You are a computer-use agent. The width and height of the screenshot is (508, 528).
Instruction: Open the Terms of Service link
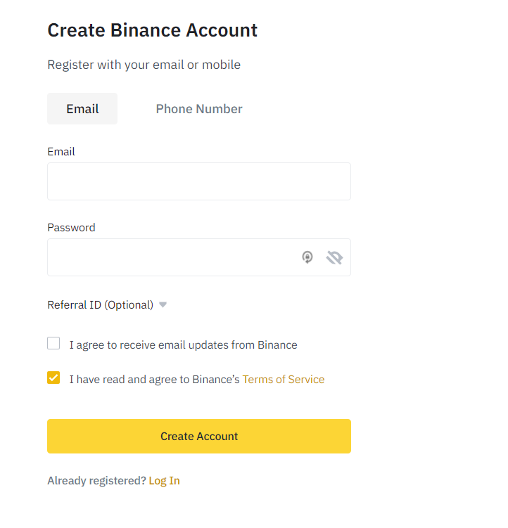[283, 380]
